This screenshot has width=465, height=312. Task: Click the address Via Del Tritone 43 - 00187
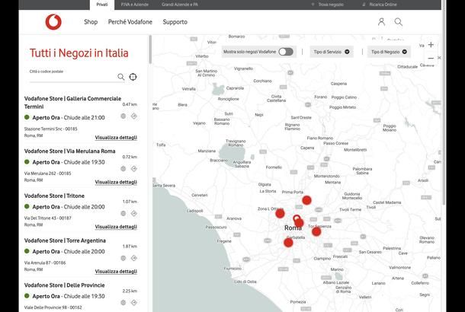tap(48, 218)
